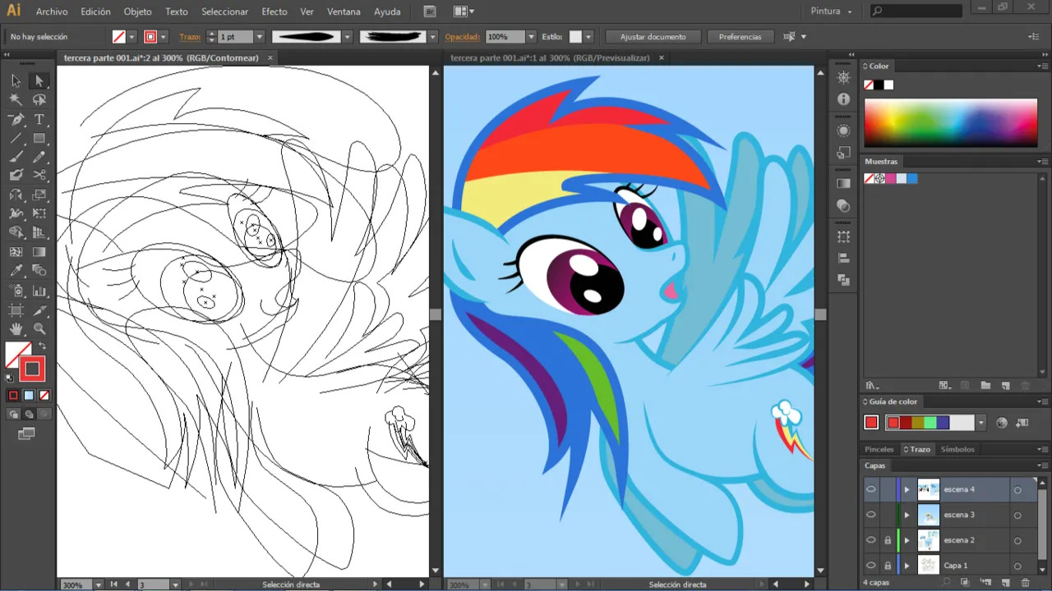Select the Eyedropper tool
The height and width of the screenshot is (591, 1052).
point(16,271)
